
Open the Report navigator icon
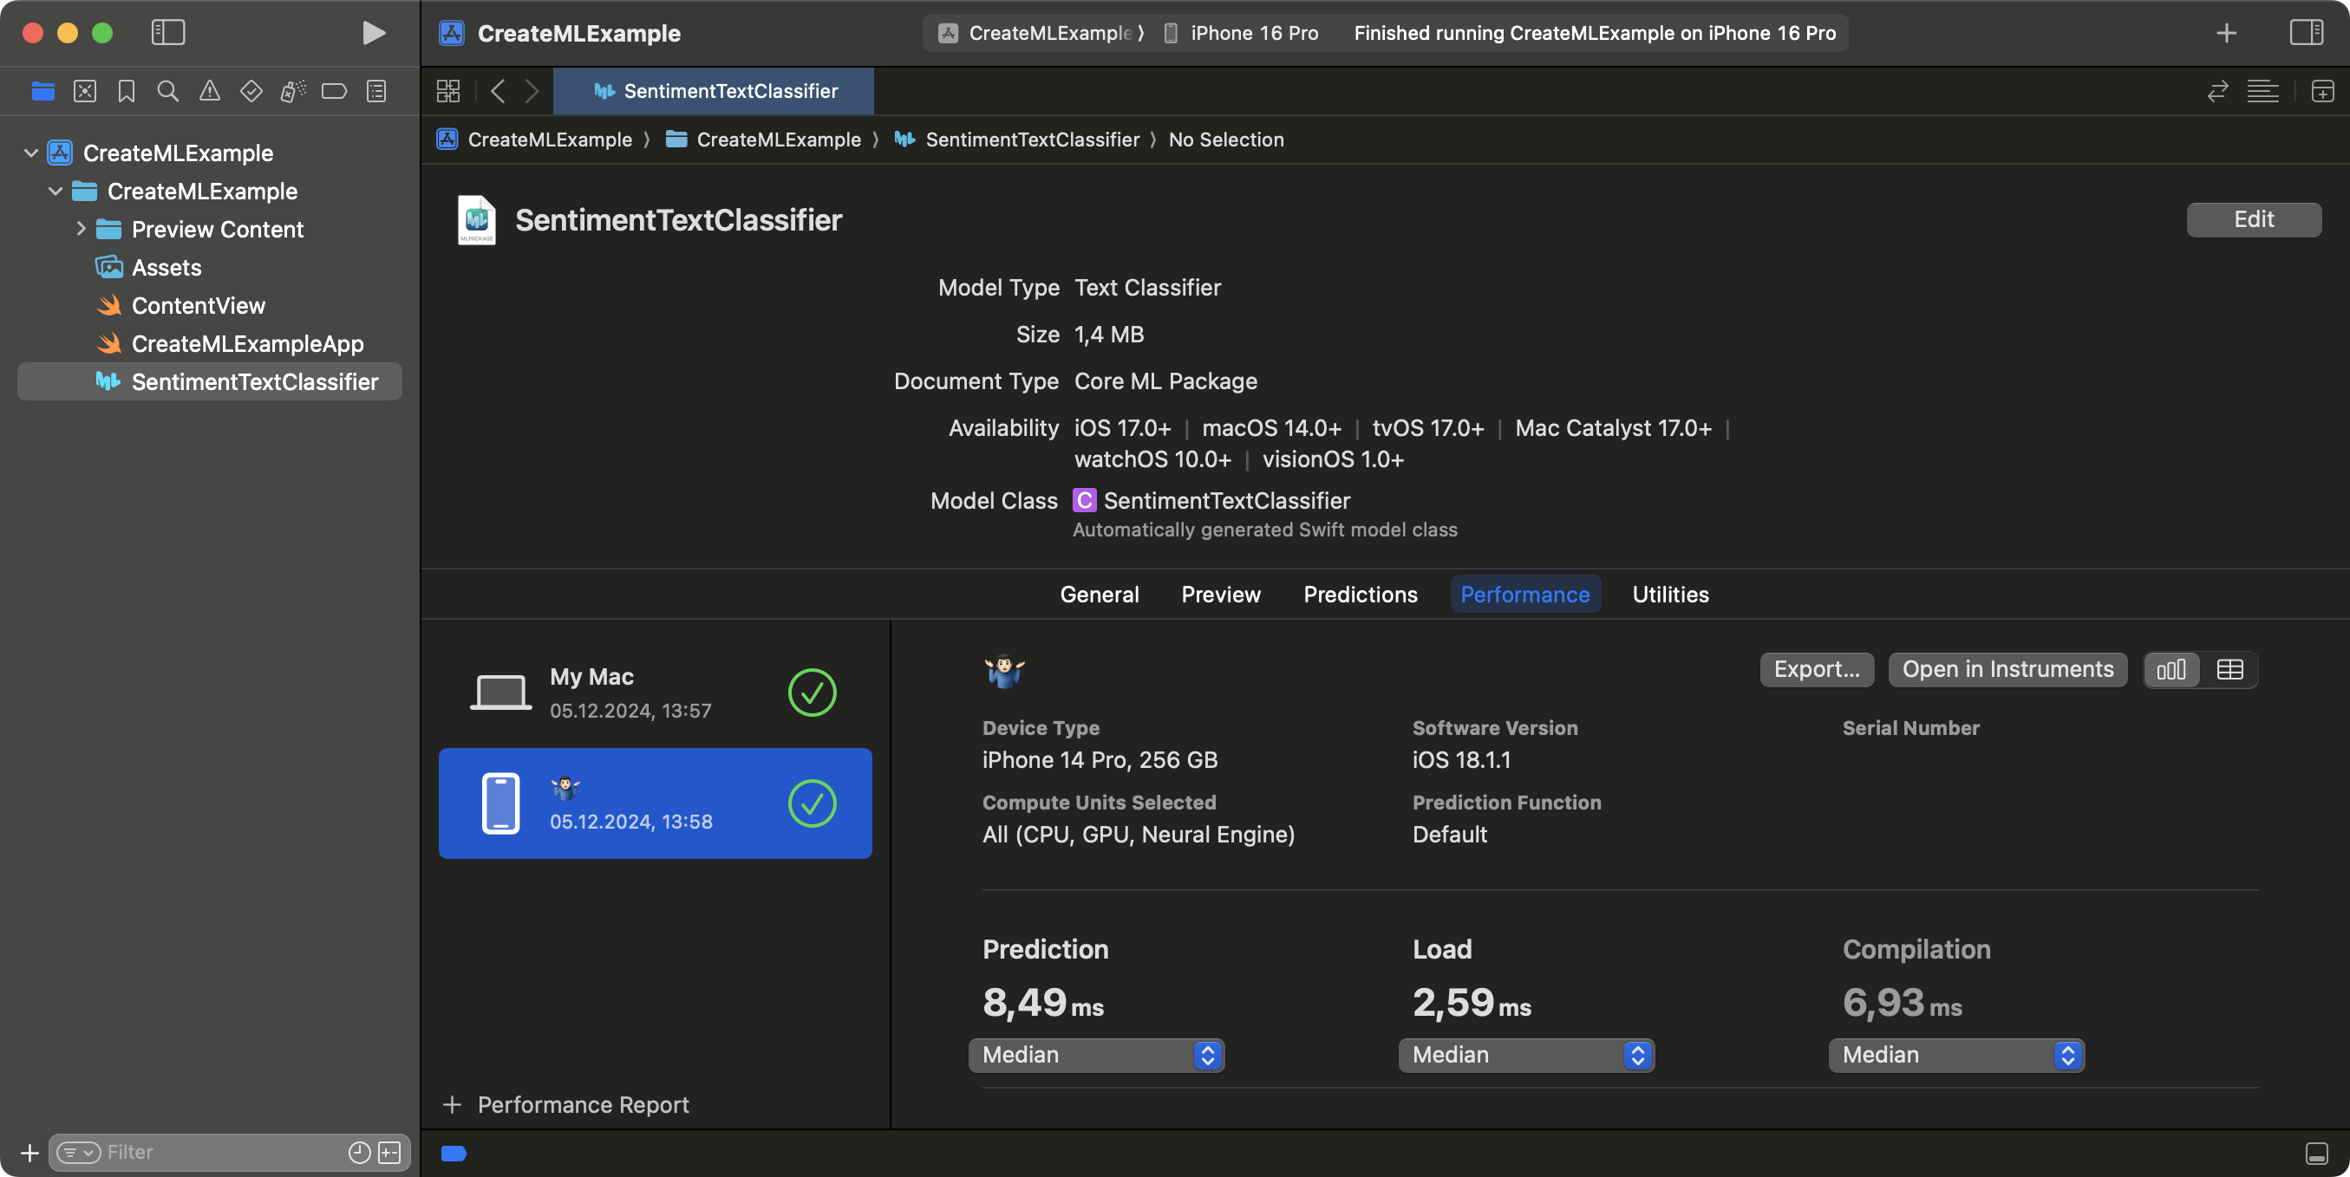tap(375, 91)
